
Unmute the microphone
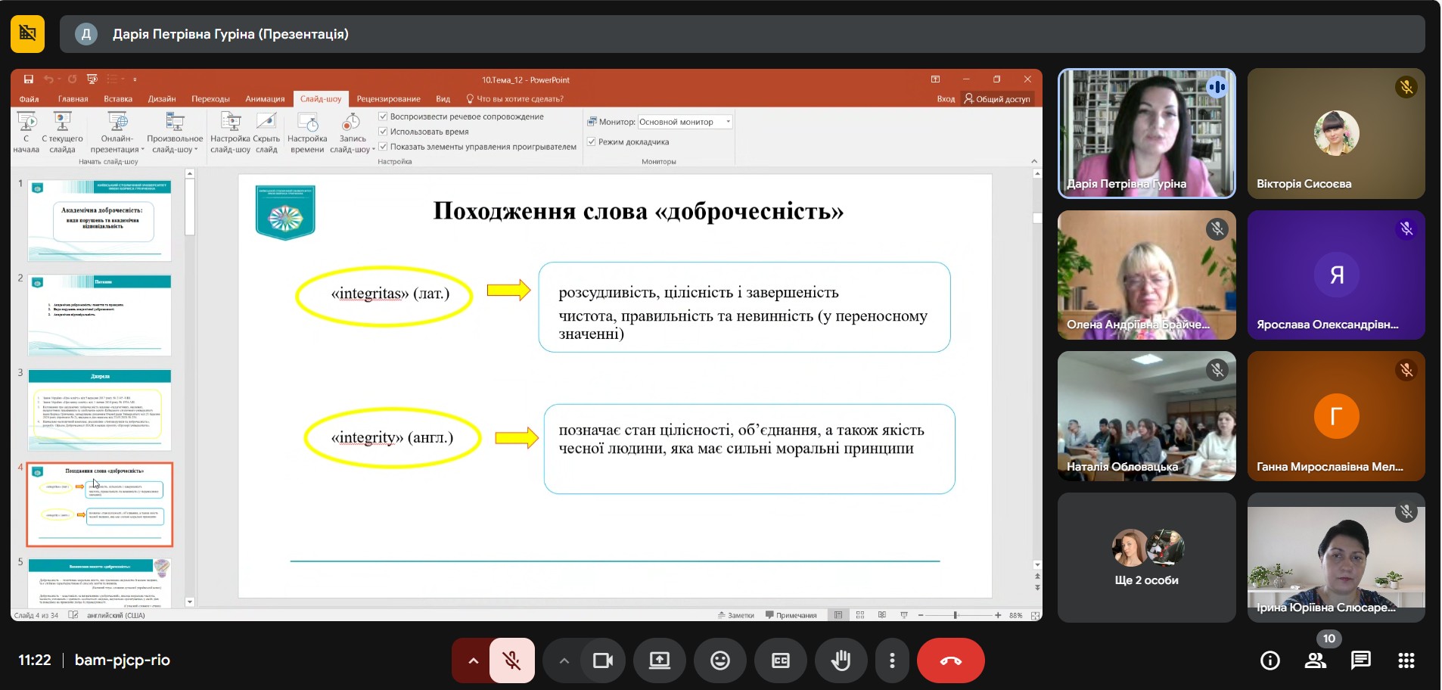[x=512, y=660]
